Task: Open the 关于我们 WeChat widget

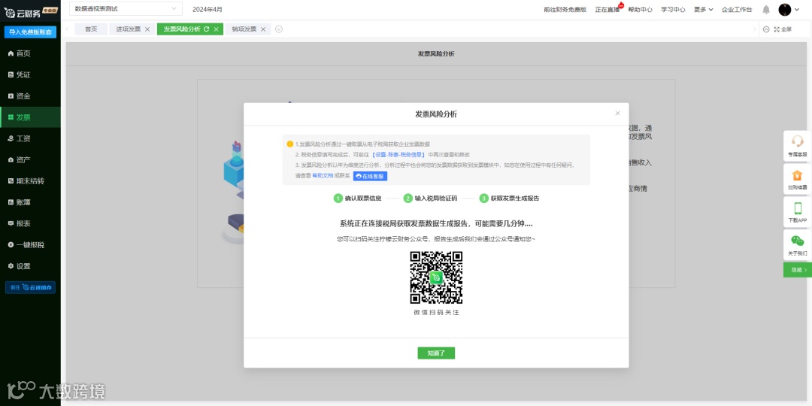Action: tap(798, 245)
